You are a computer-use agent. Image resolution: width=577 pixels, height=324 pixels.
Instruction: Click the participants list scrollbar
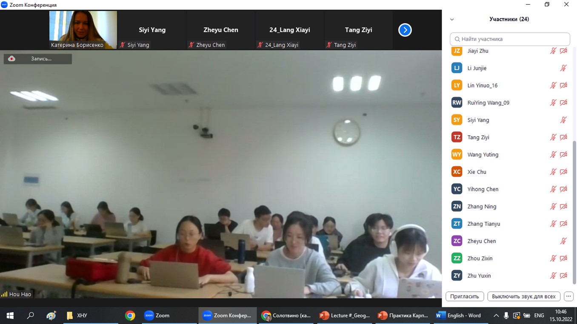(x=574, y=213)
